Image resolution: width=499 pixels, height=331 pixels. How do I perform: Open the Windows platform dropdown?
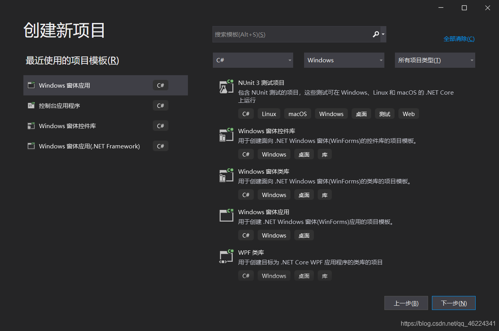click(344, 60)
